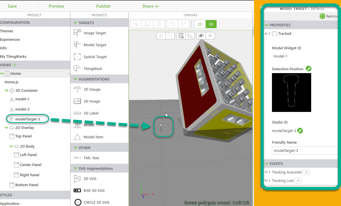This screenshot has height=206, width=341.
Task: Click the Friendly Name input field
Action: [x=304, y=151]
